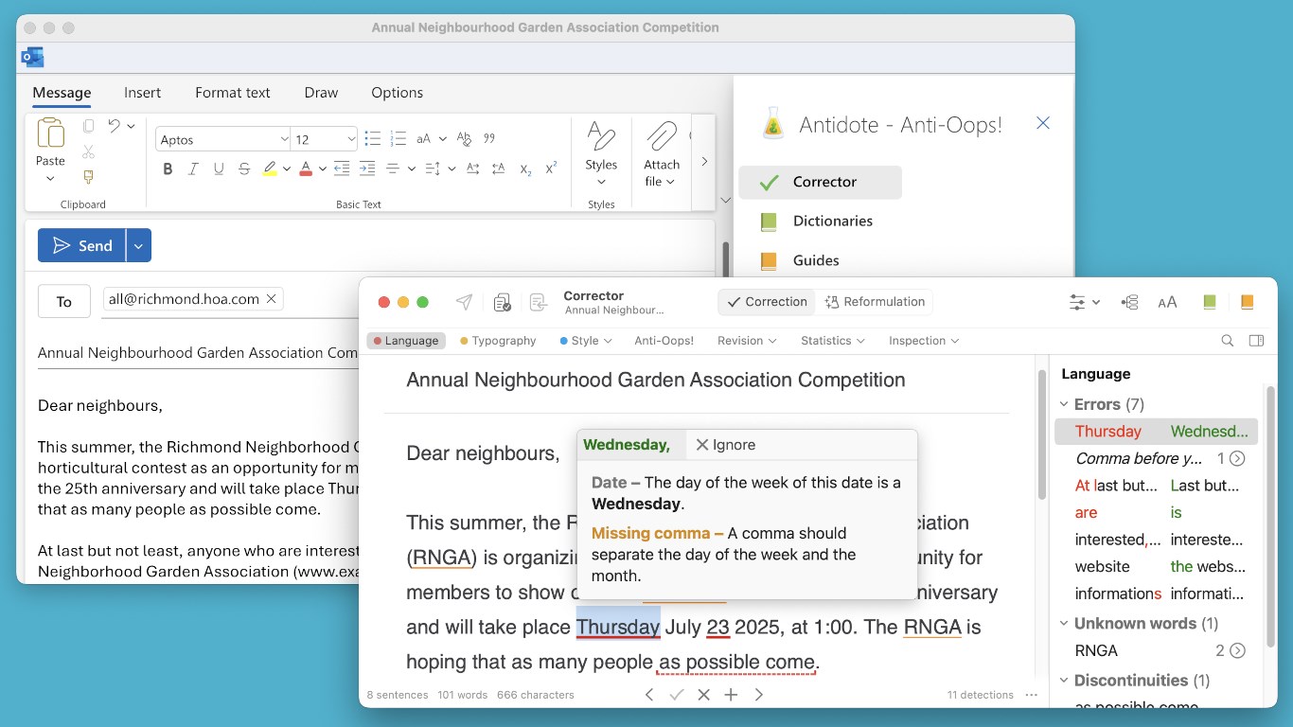Select the Format Painter brush icon
This screenshot has width=1293, height=727.
(88, 177)
